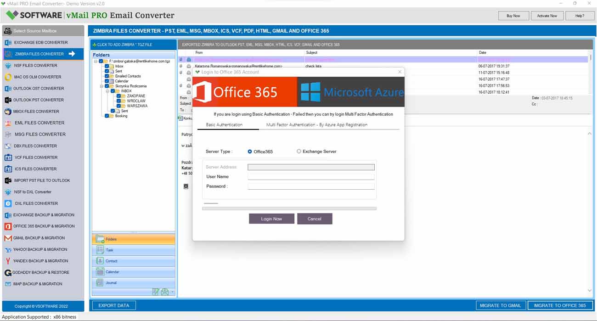The image size is (597, 321).
Task: Open Exchange Backup & Migration
Action: (43, 214)
